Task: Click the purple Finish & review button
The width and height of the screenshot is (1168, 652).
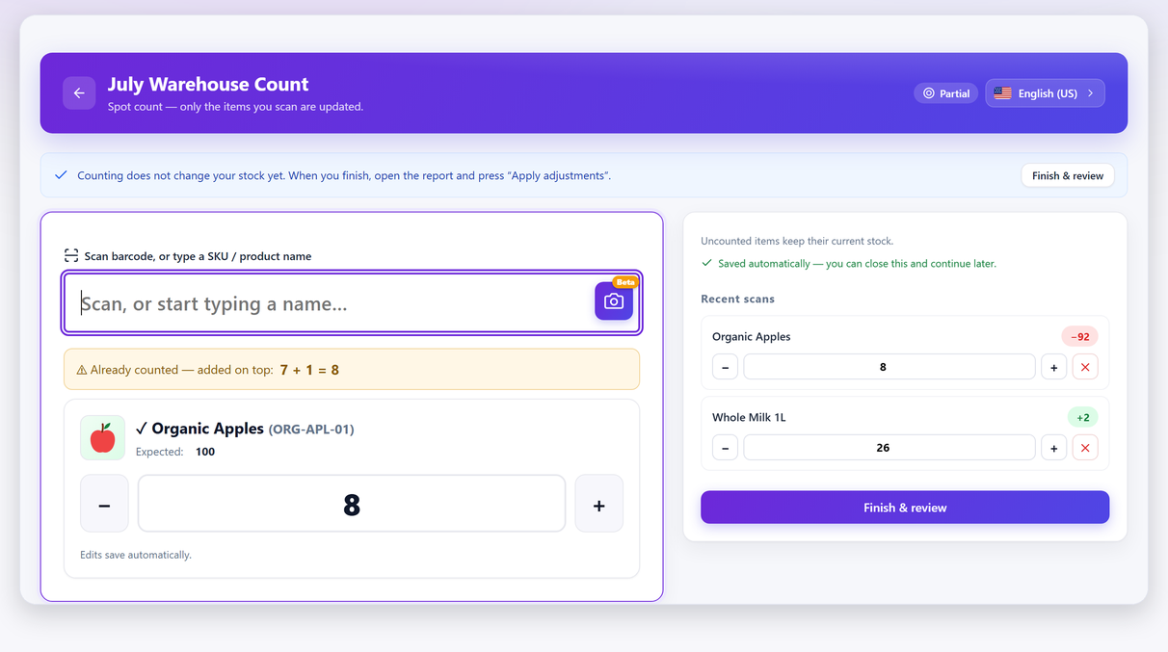Action: (x=905, y=508)
